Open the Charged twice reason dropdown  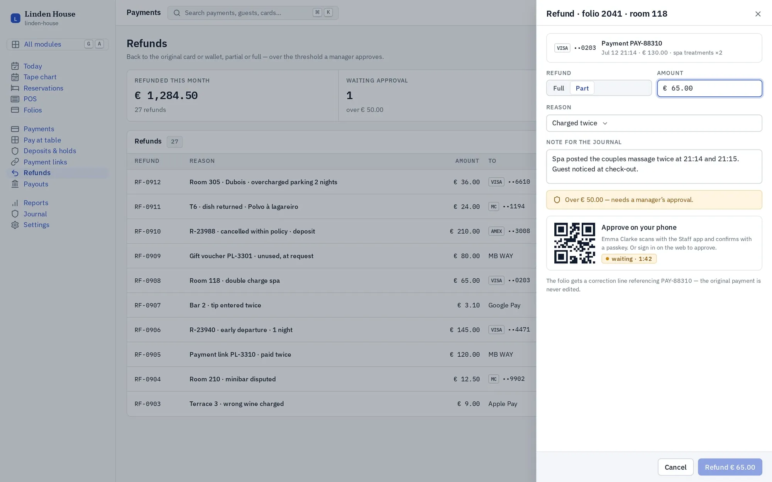(654, 123)
